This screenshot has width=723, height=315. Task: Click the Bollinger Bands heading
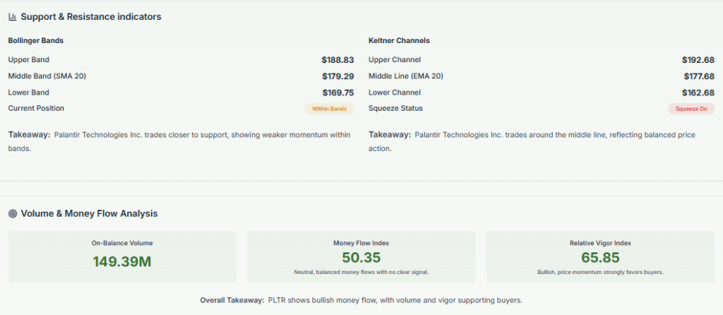pyautogui.click(x=35, y=40)
